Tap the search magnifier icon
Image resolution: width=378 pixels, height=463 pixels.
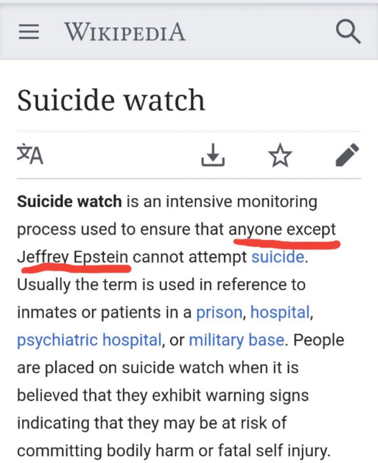click(x=348, y=32)
